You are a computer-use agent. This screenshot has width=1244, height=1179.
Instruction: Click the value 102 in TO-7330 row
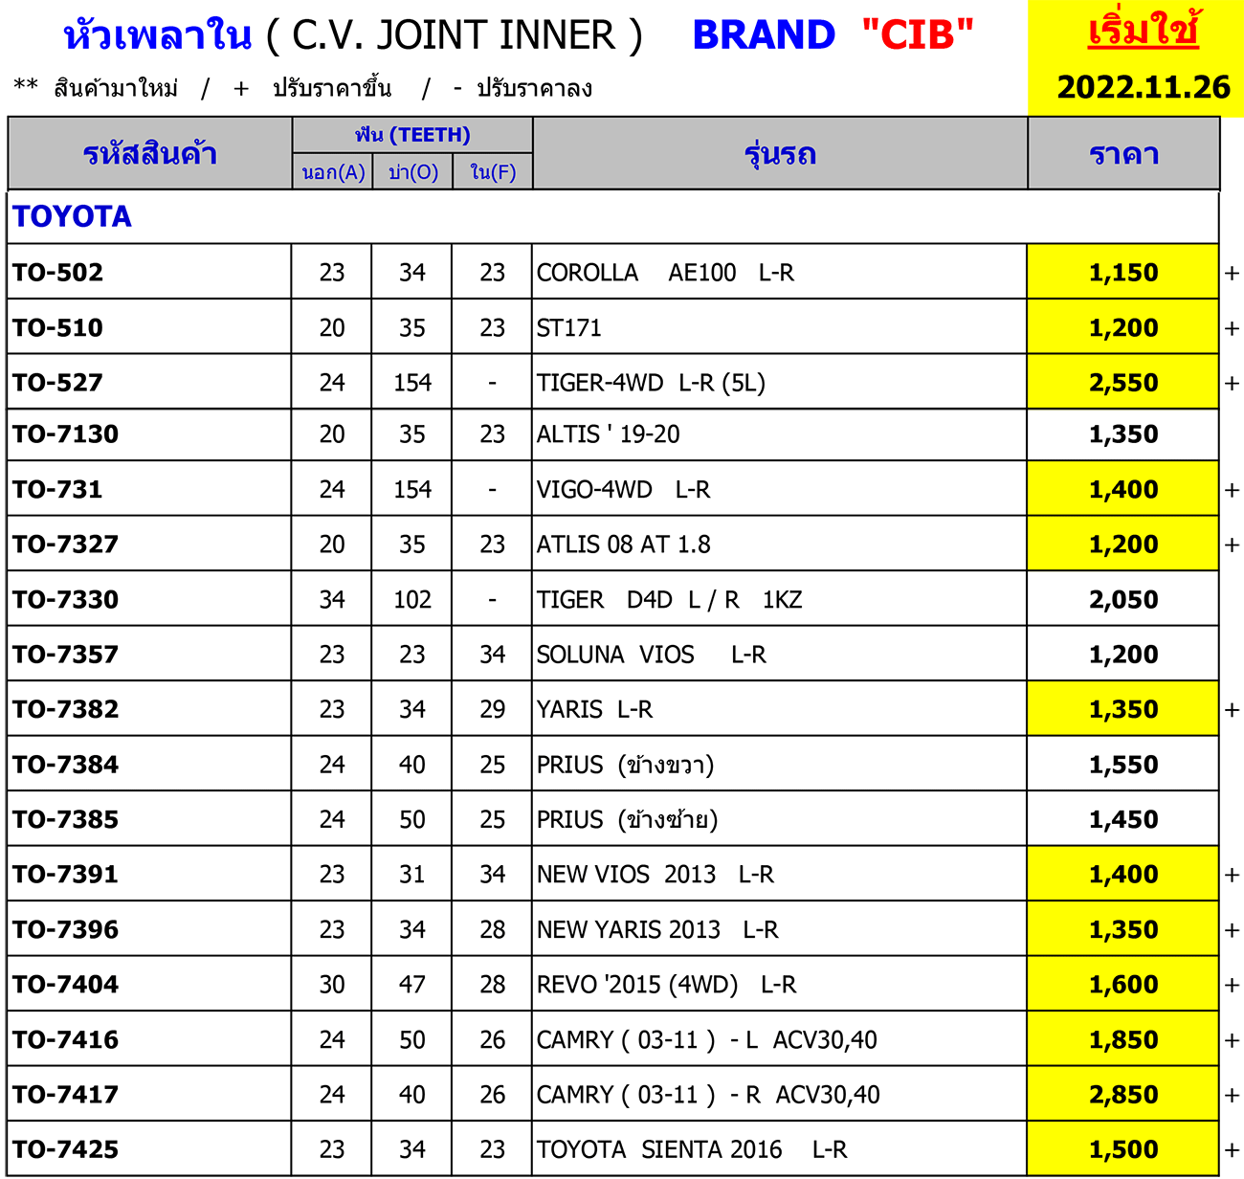[412, 600]
